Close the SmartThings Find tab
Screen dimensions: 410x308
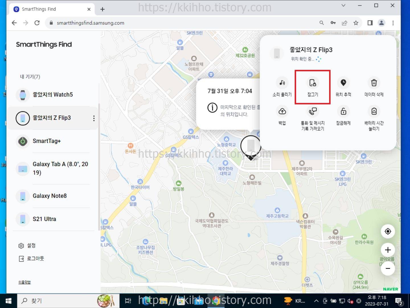coord(89,9)
